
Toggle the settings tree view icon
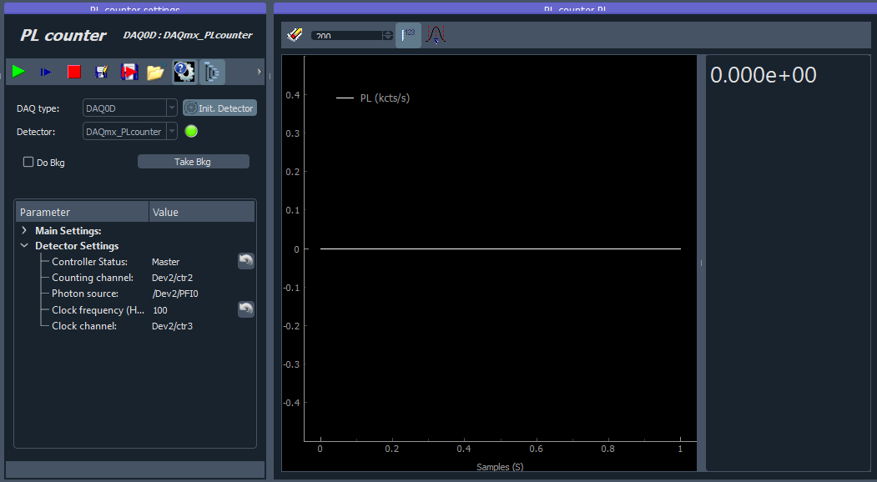[x=212, y=73]
